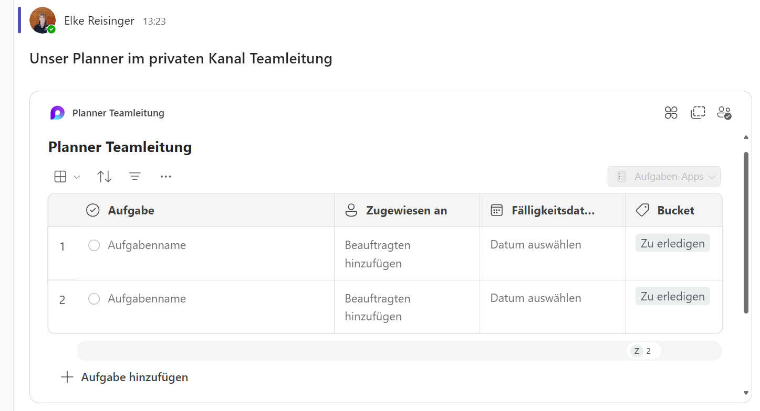Mark task in row 2 as complete
The height and width of the screenshot is (411, 760).
94,299
